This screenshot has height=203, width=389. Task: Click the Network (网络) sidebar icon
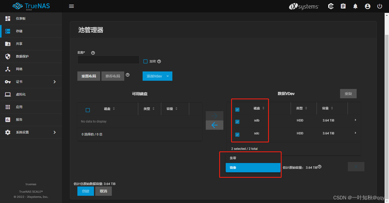(8, 69)
